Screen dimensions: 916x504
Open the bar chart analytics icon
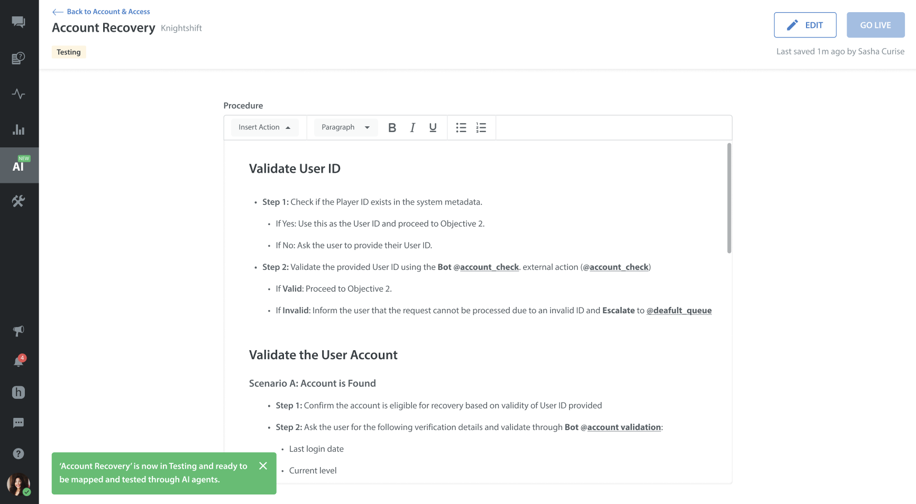(x=19, y=130)
